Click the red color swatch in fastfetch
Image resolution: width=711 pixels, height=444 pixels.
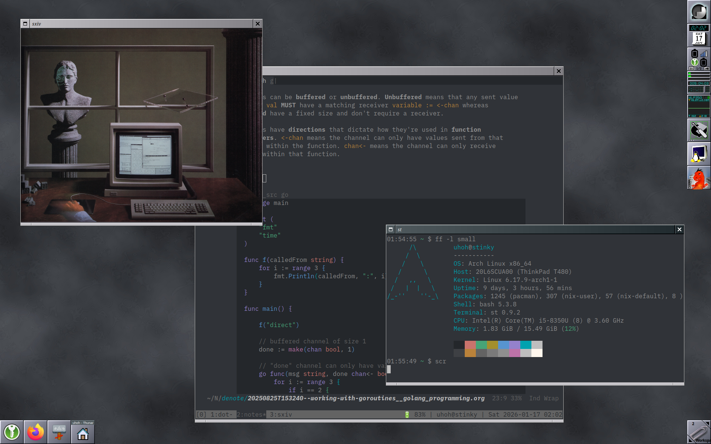(x=470, y=345)
